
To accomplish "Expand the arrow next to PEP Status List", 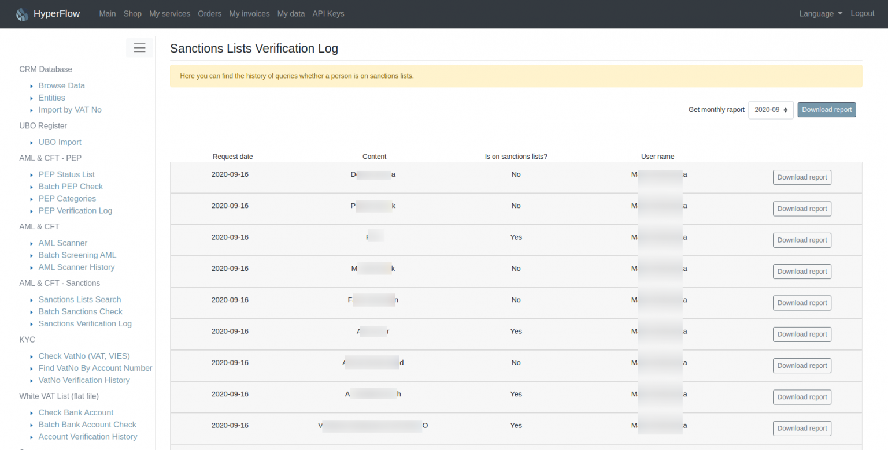I will point(32,174).
